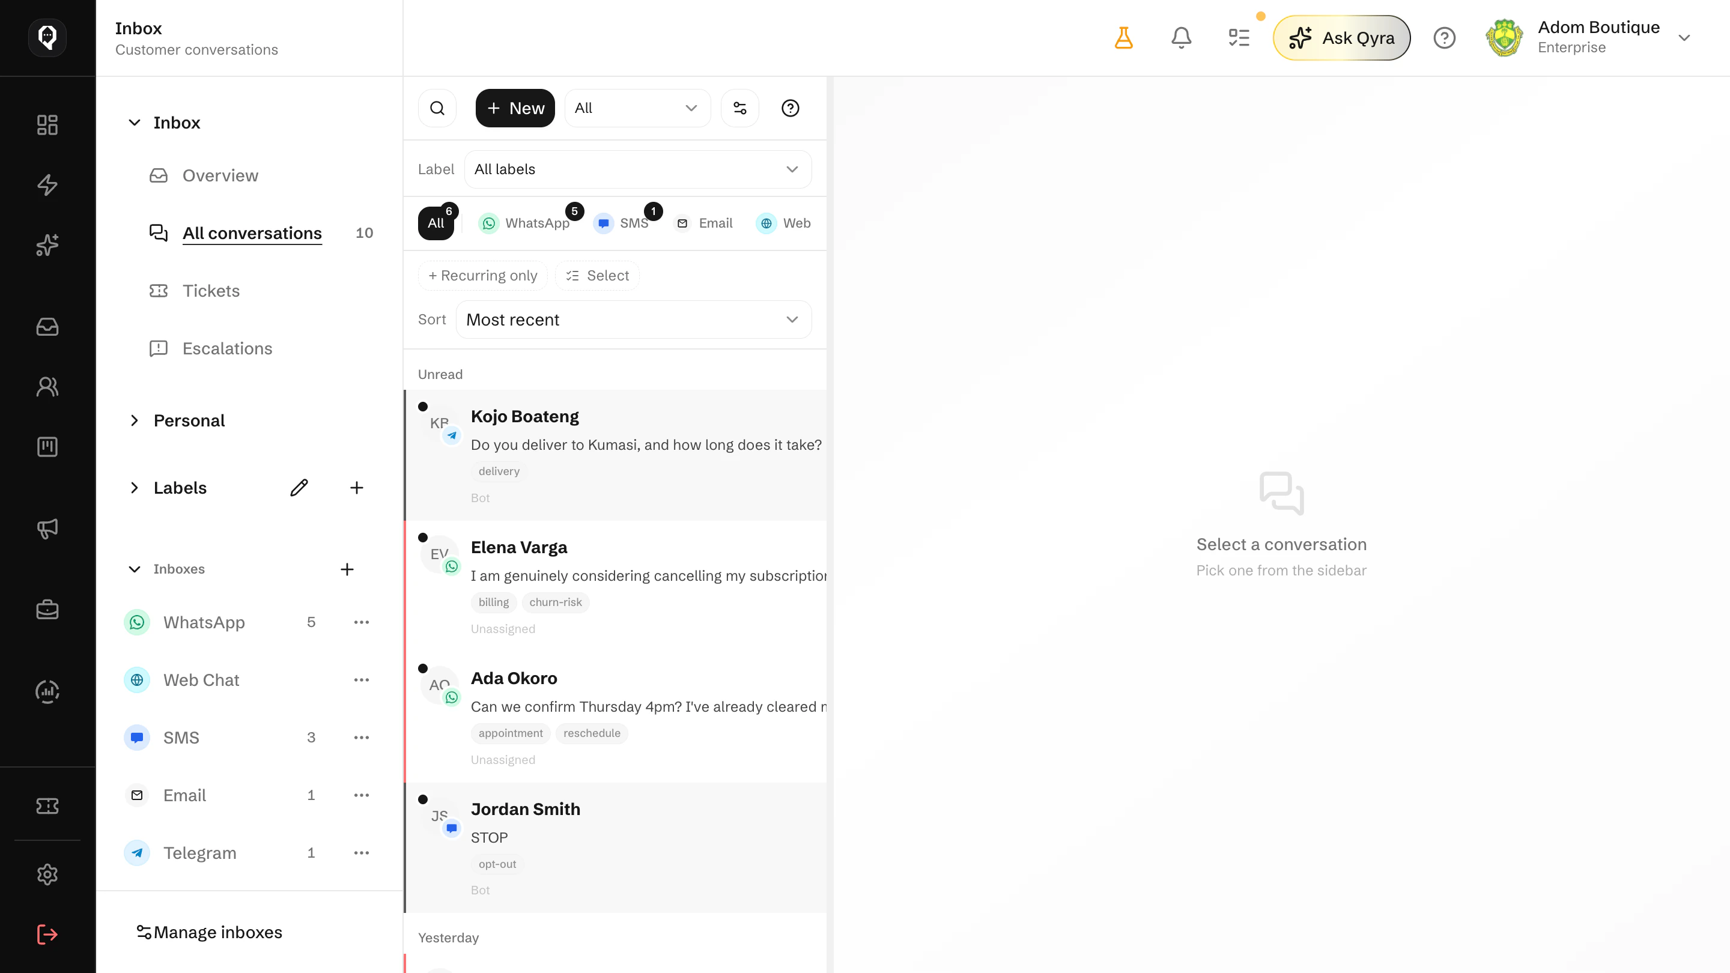Open the checklist tasks icon in header
The width and height of the screenshot is (1730, 973).
click(x=1239, y=38)
